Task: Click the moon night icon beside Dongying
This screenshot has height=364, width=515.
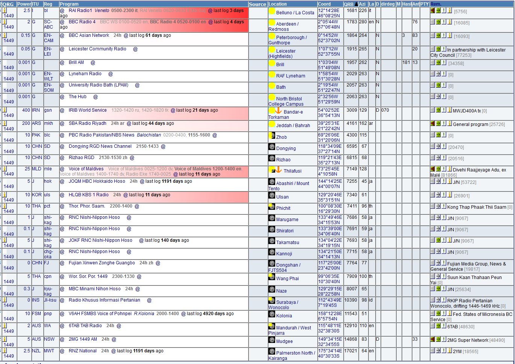Action: click(x=272, y=147)
